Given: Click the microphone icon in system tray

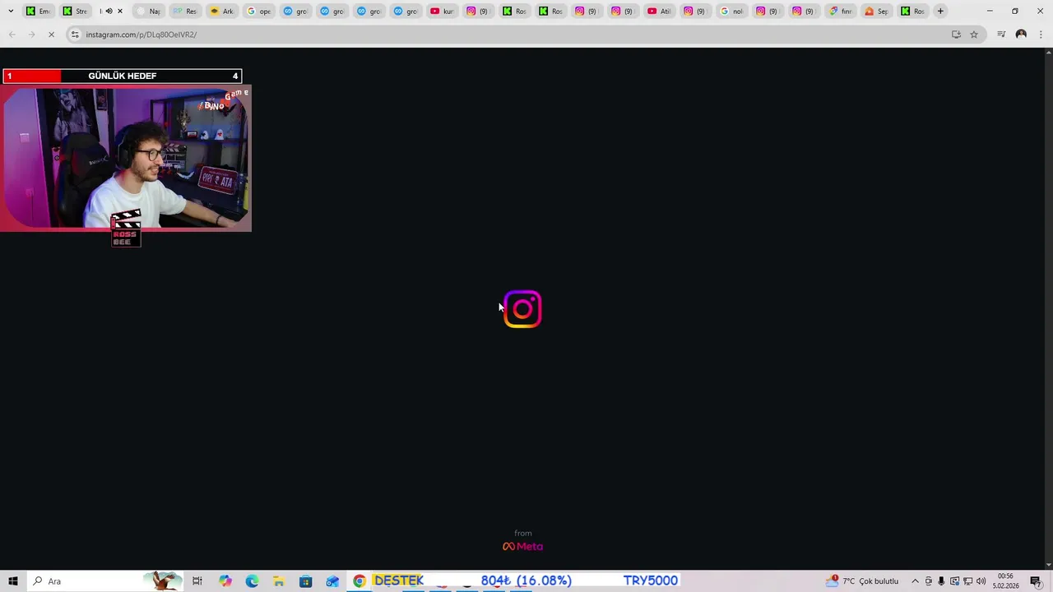Looking at the screenshot, I should (941, 581).
